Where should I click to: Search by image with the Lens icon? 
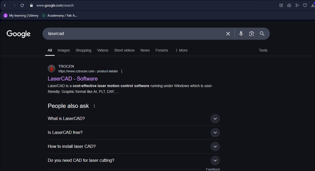tap(252, 34)
